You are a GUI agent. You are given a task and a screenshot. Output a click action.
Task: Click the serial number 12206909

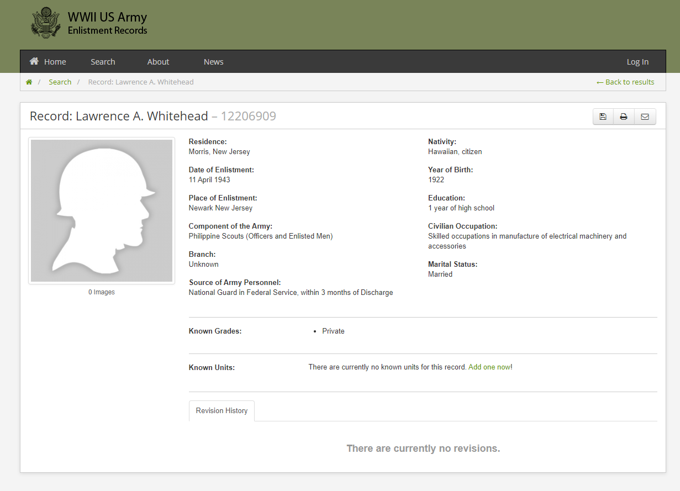248,117
